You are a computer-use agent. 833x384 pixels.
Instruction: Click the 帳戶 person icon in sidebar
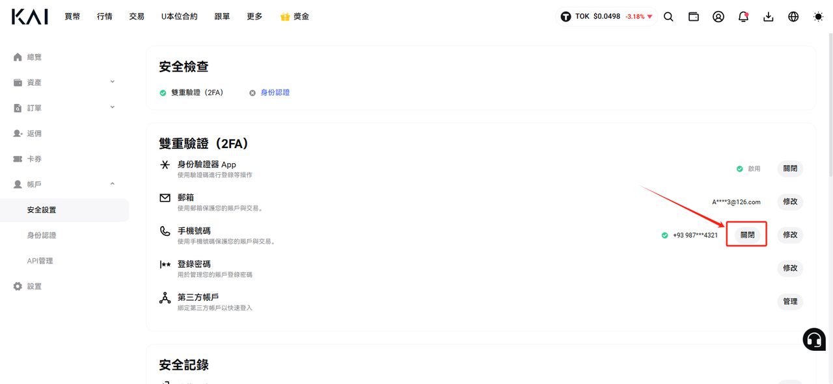pyautogui.click(x=18, y=185)
